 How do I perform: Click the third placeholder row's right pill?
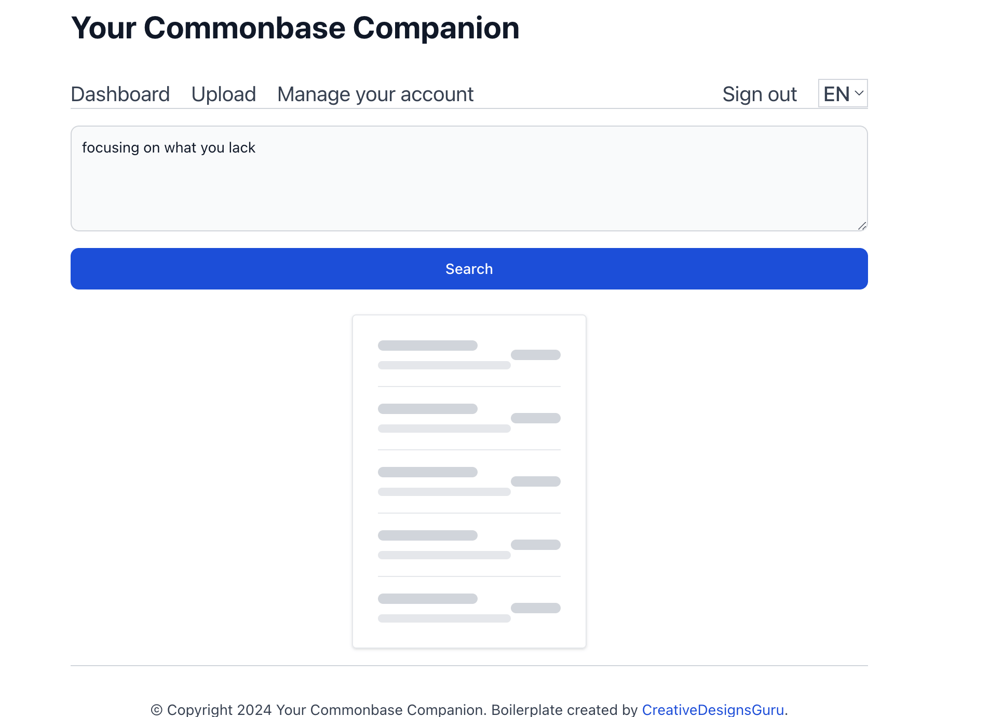click(535, 481)
